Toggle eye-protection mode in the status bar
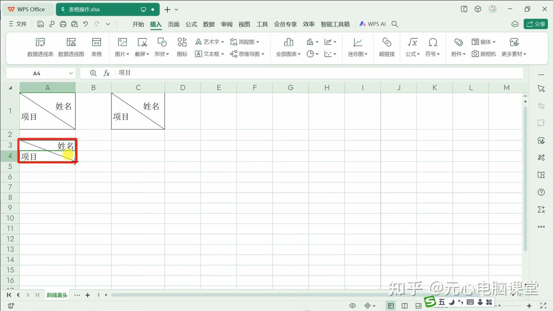The image size is (553, 311). pyautogui.click(x=352, y=305)
